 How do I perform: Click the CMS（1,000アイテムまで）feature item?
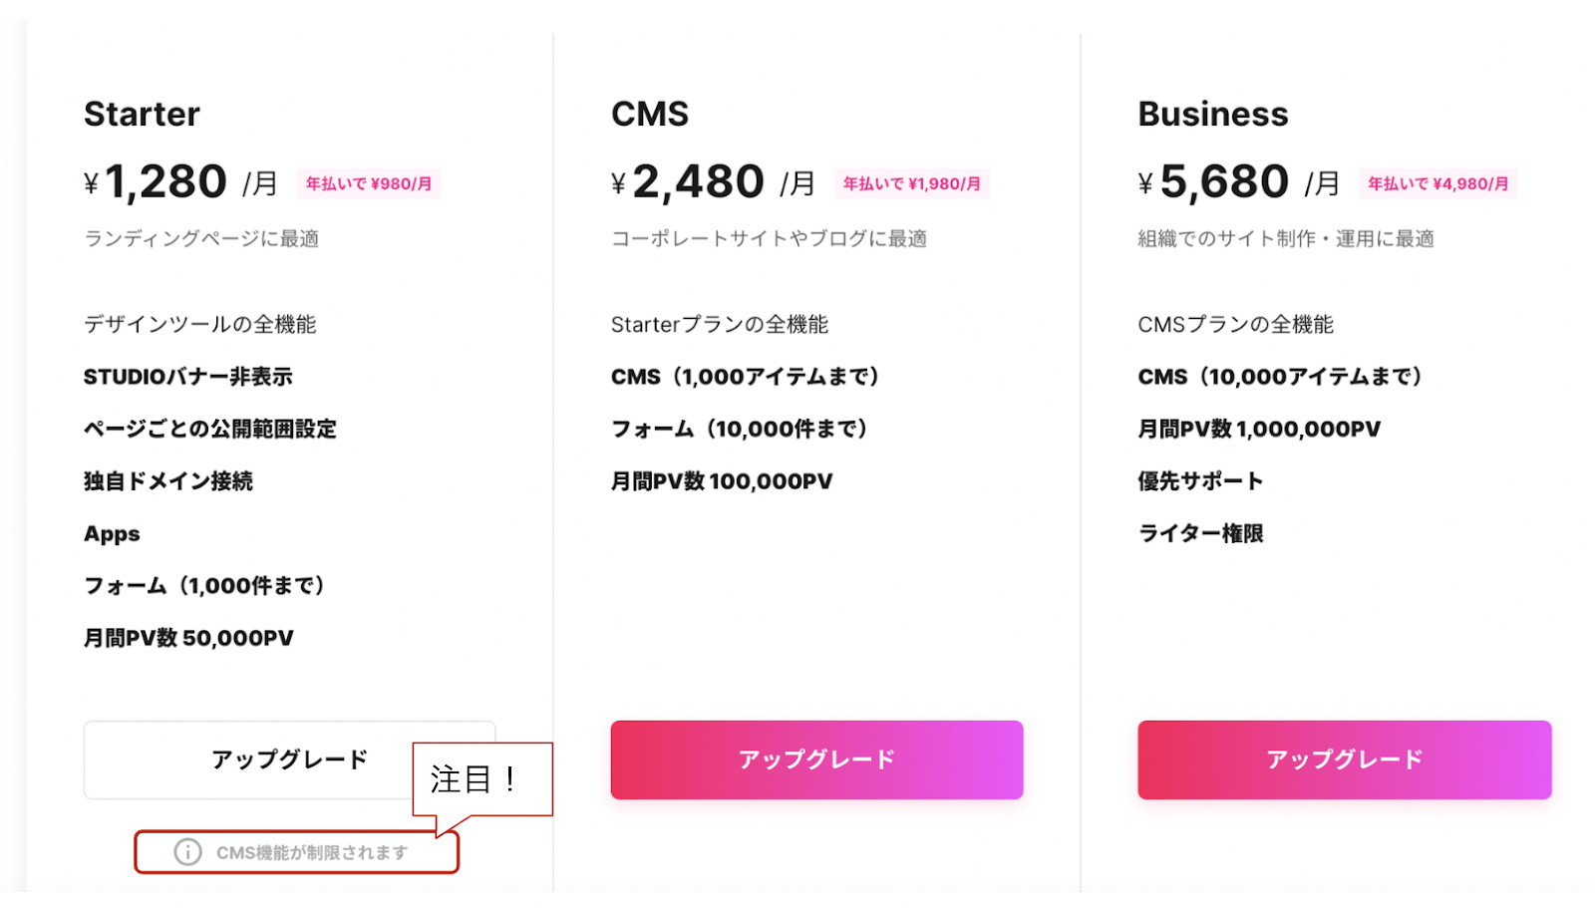746,377
